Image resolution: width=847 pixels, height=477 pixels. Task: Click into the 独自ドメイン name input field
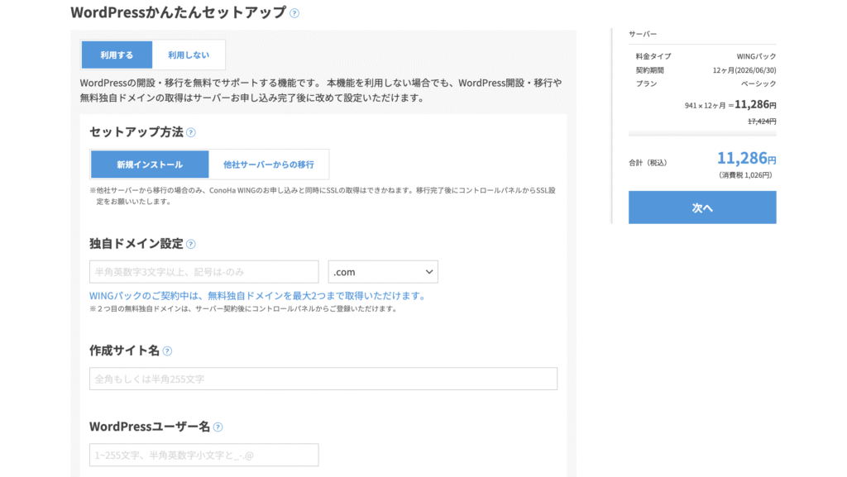click(x=203, y=272)
